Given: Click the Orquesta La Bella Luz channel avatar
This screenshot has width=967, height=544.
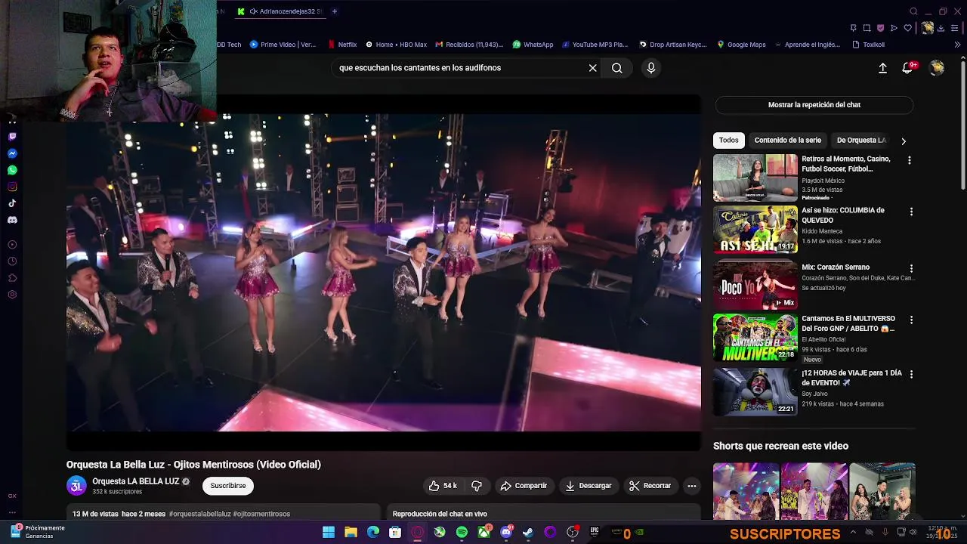Looking at the screenshot, I should tap(76, 486).
